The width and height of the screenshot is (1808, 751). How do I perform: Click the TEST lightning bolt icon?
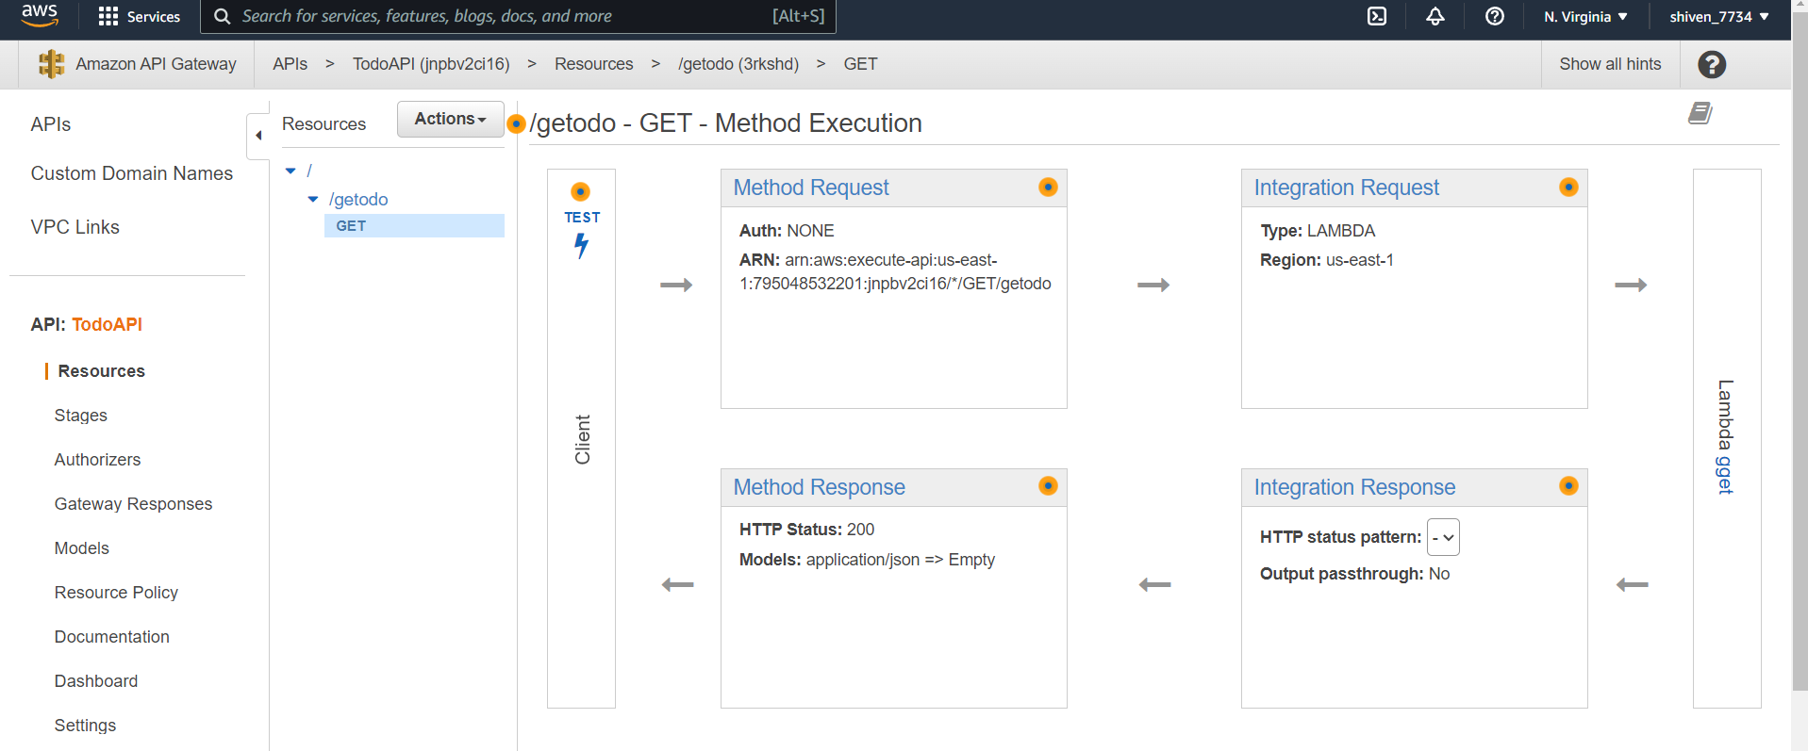581,245
